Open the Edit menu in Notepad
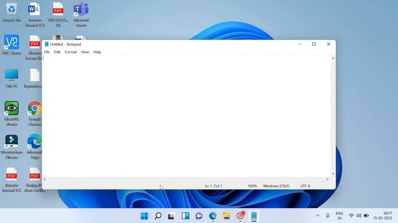 point(57,52)
